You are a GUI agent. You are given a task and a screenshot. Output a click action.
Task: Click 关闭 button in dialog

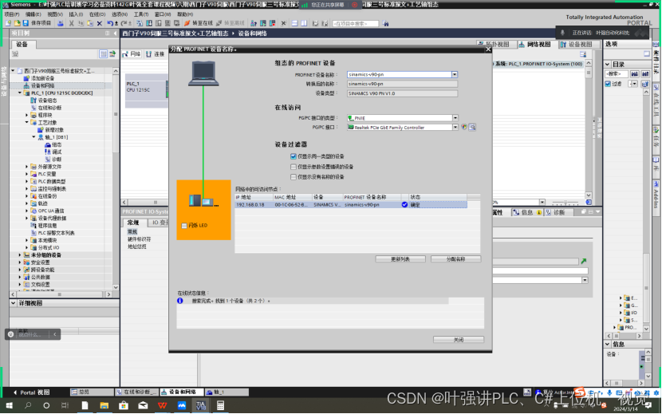pos(459,340)
